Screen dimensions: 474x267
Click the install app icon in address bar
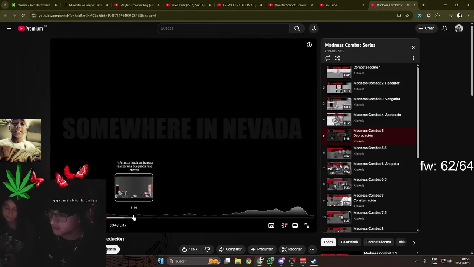[399, 16]
